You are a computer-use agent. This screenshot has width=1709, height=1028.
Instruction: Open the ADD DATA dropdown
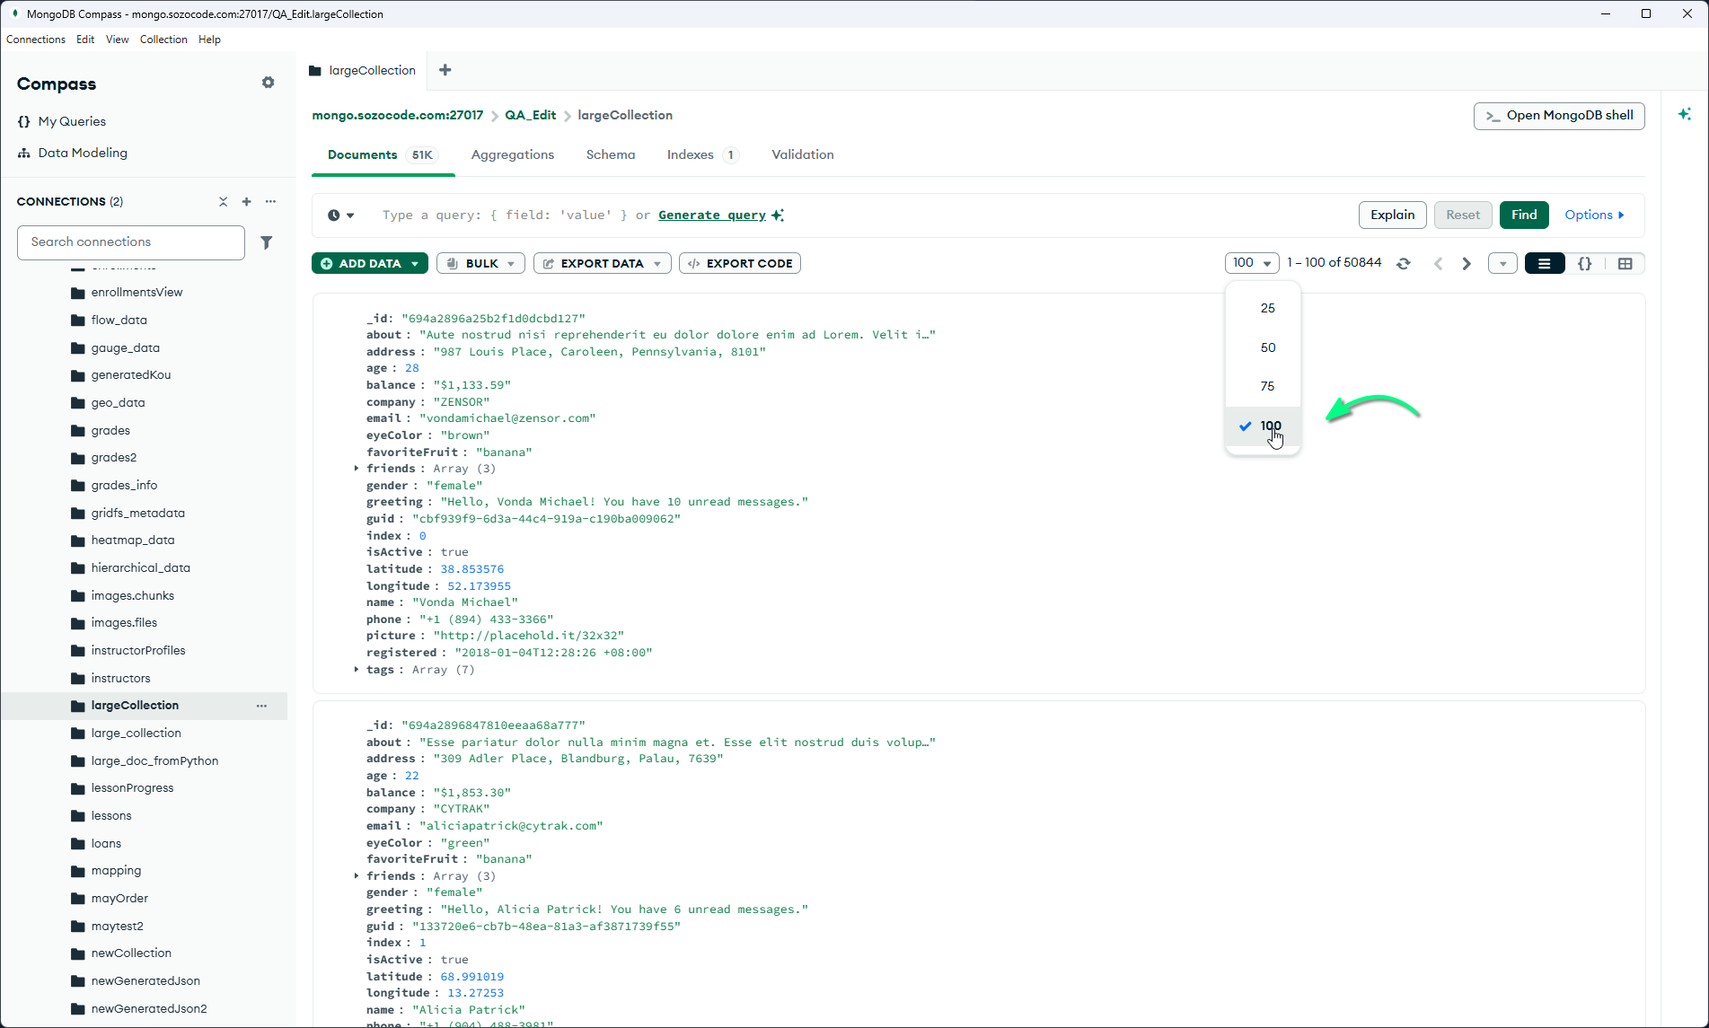pyautogui.click(x=370, y=263)
